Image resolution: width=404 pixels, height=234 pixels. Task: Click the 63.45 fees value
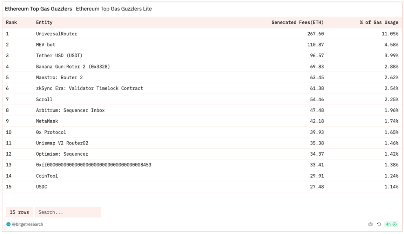(317, 77)
